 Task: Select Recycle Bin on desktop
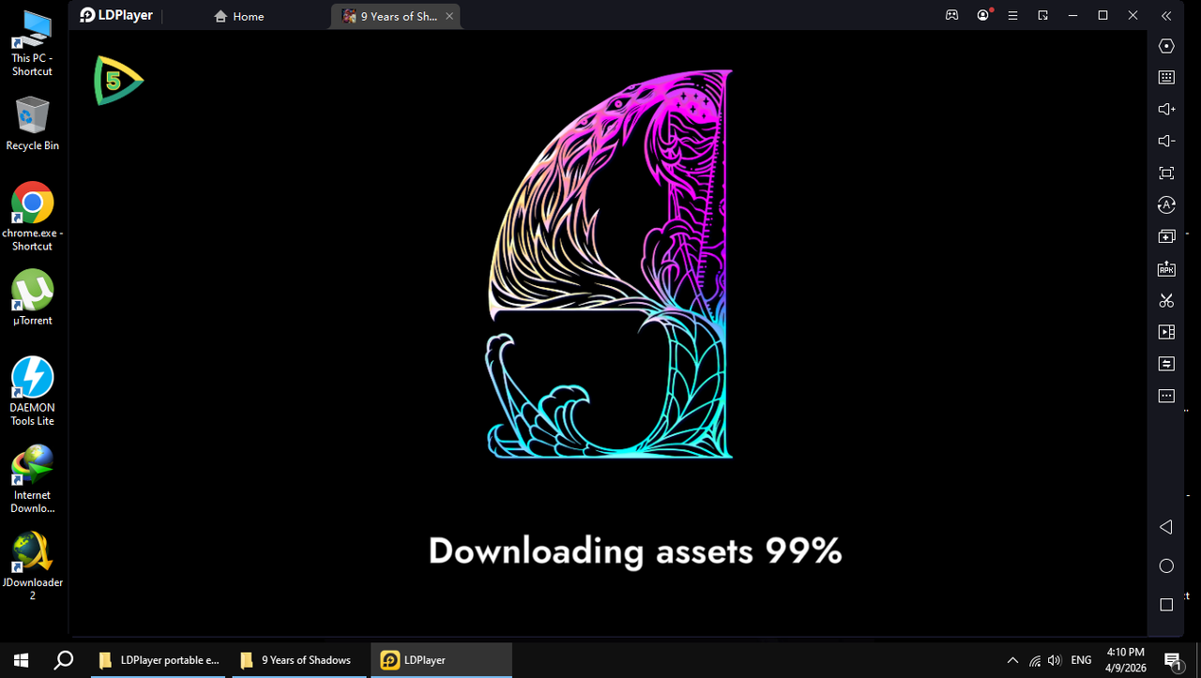[x=32, y=123]
